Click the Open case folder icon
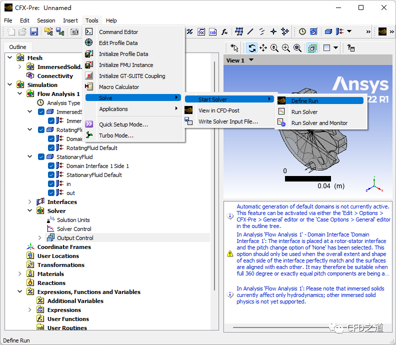396x345 pixels. 22,31
